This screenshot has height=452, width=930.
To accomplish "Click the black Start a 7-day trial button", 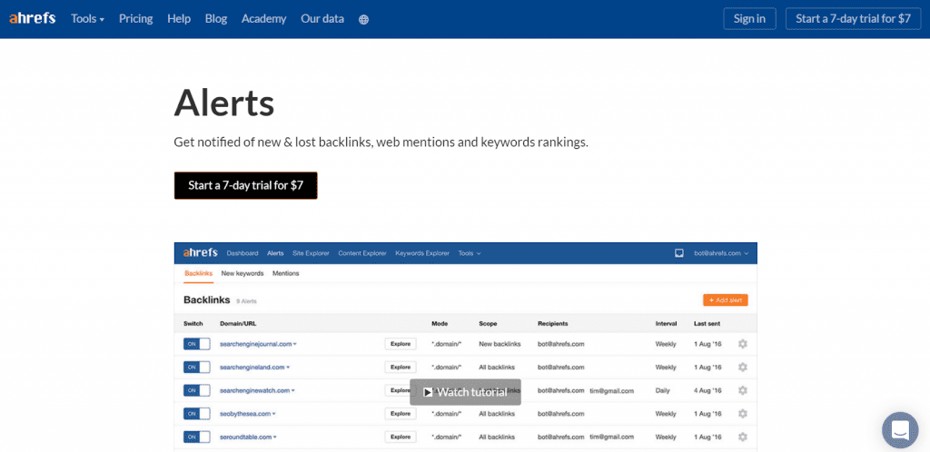I will pyautogui.click(x=245, y=185).
